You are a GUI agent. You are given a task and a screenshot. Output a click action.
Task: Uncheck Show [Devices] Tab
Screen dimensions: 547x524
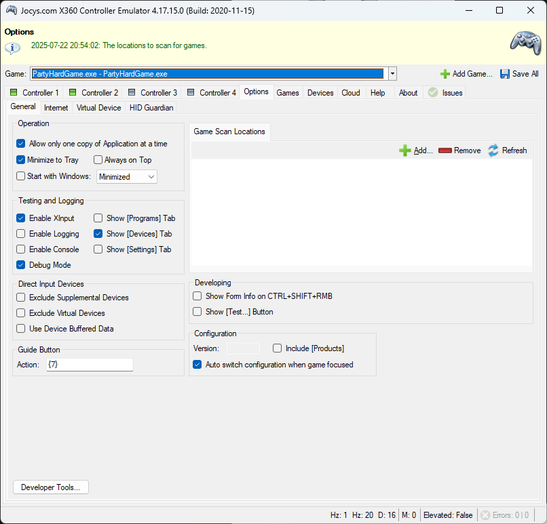coord(98,233)
